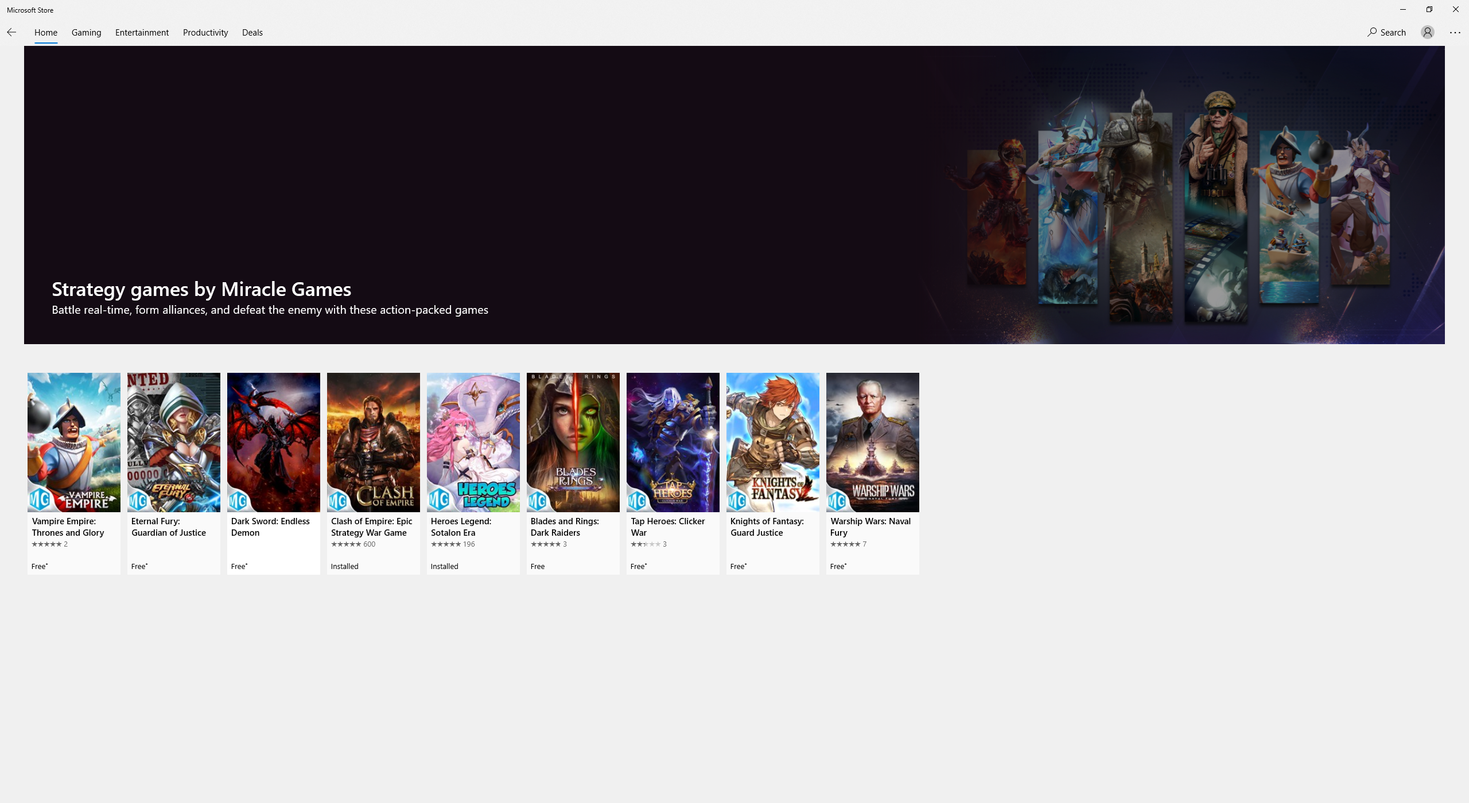Open the user account profile icon
This screenshot has width=1469, height=803.
point(1427,32)
